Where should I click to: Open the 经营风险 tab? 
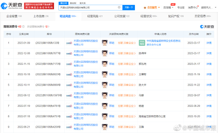[x=95, y=16]
